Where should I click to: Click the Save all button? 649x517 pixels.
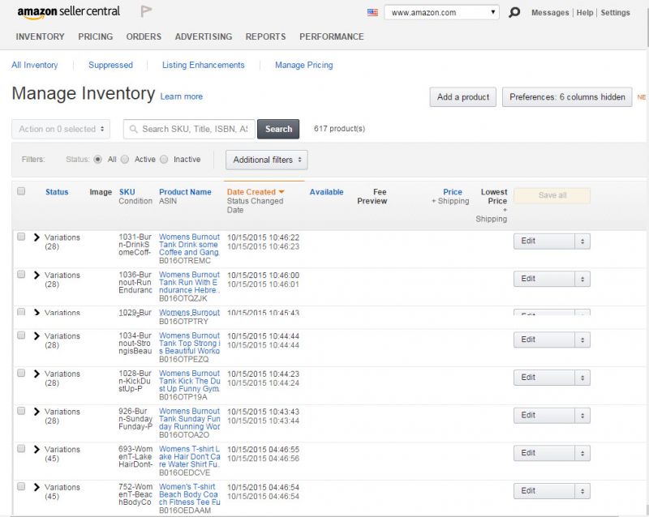tap(552, 195)
